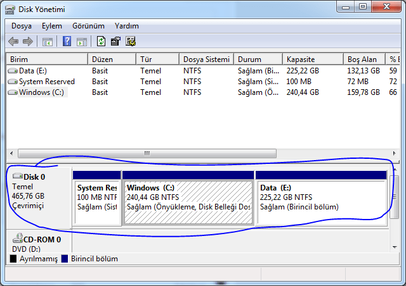Open the Dosya menu
Viewport: 406px width, 286px height.
coord(22,26)
